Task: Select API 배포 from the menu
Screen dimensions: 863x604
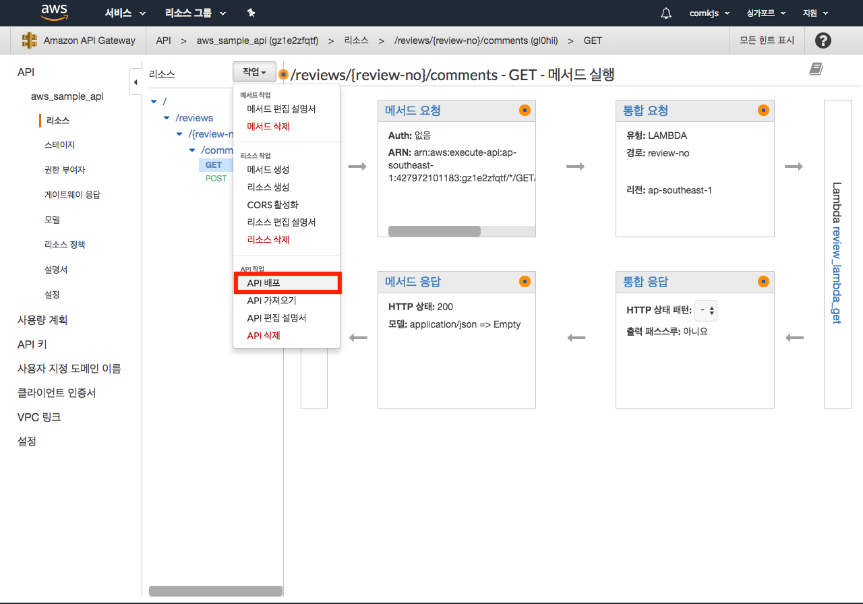Action: pyautogui.click(x=287, y=283)
